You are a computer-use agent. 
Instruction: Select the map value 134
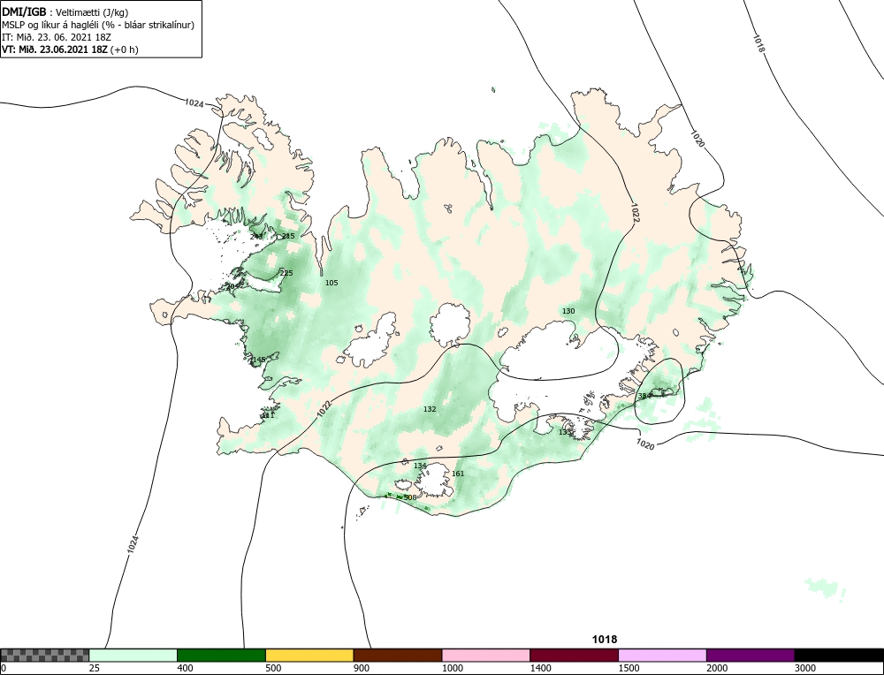420,466
